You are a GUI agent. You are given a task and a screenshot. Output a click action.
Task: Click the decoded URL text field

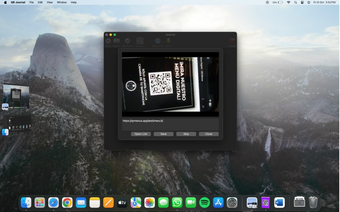(170, 124)
